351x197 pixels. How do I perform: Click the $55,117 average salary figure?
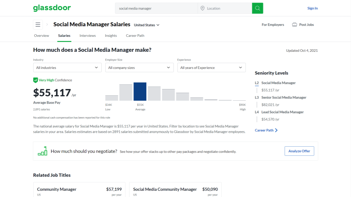point(52,93)
